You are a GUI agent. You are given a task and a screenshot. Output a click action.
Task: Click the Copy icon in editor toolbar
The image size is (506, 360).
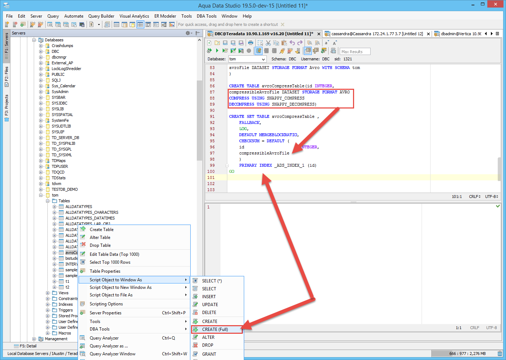click(276, 43)
